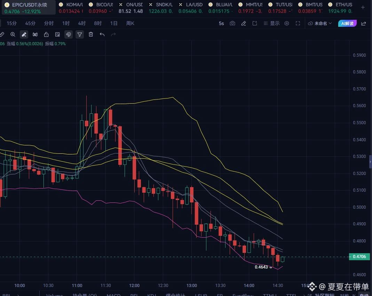The width and height of the screenshot is (372, 296).
Task: Click the 0.4706 current price label
Action: tap(359, 257)
